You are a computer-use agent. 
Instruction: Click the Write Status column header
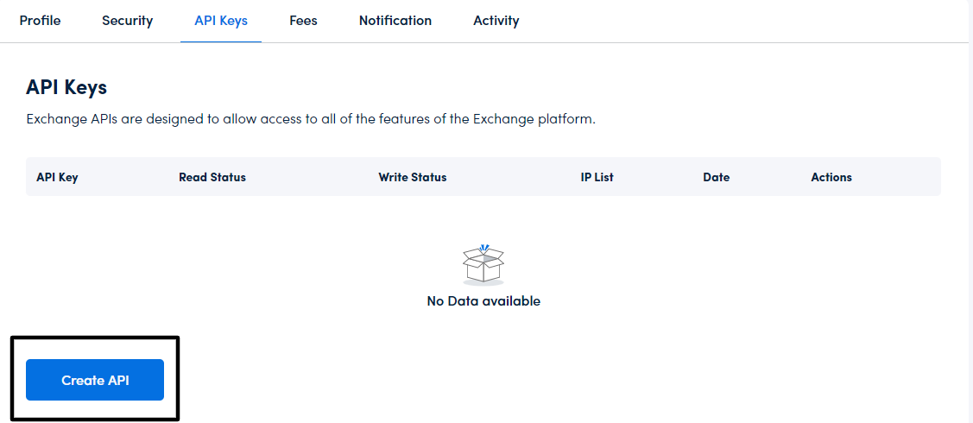pyautogui.click(x=413, y=177)
